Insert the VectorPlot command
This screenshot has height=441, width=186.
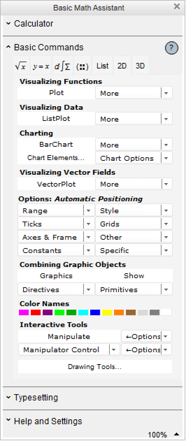coord(56,184)
